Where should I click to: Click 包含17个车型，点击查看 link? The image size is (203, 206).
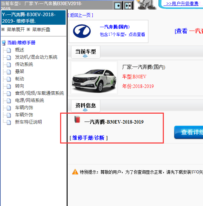[122, 35]
